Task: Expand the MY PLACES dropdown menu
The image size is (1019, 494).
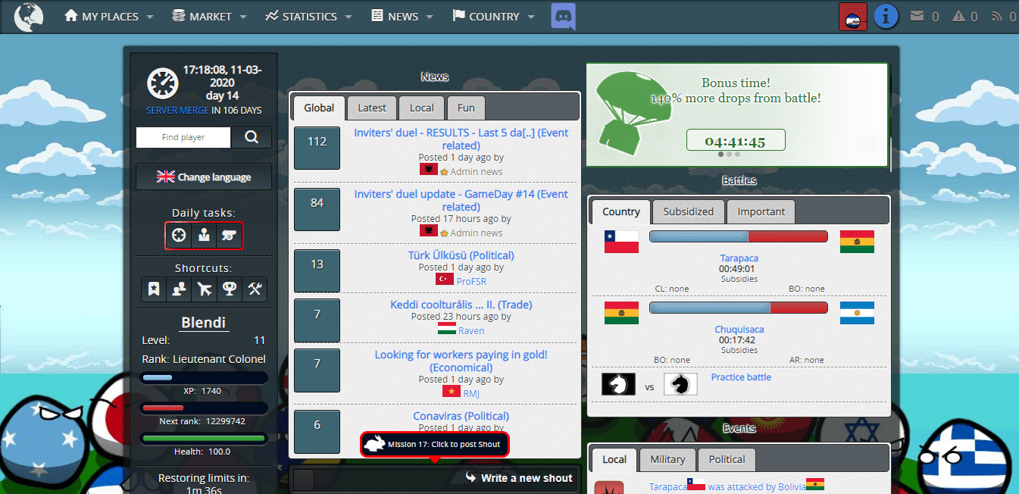Action: 109,16
